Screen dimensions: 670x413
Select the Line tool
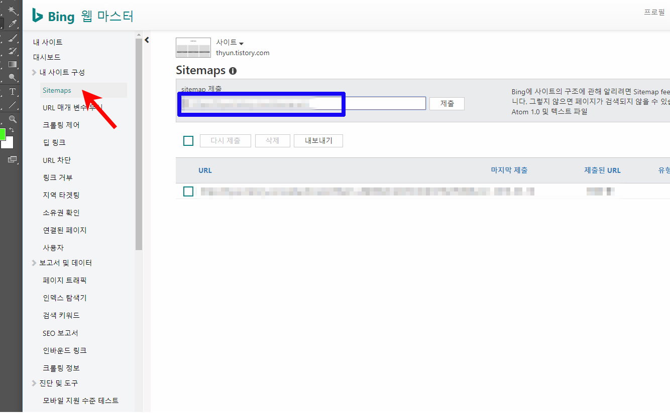[x=13, y=105]
